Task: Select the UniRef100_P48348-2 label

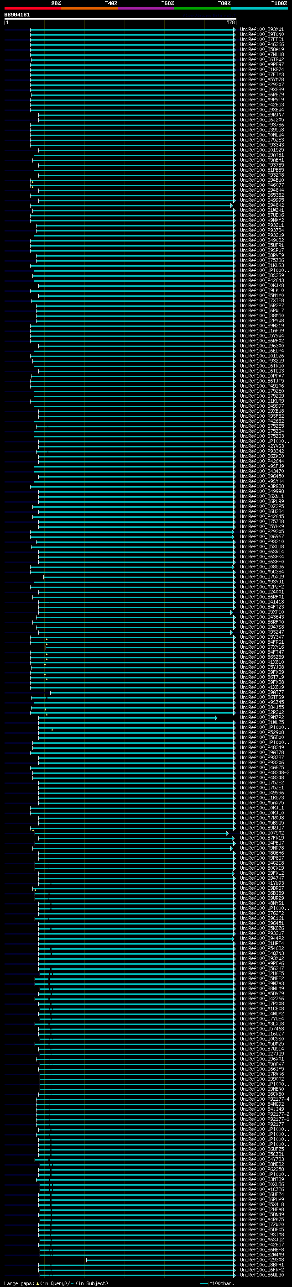Action: point(265,773)
